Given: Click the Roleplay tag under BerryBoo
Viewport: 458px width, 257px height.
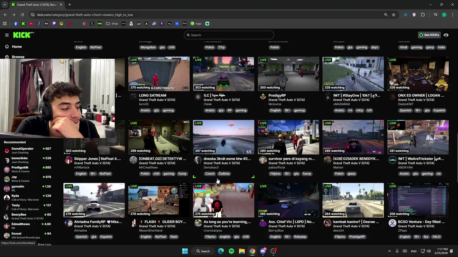Looking at the screenshot, I should (300, 237).
